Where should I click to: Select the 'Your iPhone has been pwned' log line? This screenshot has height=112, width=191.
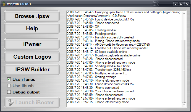point(100,91)
